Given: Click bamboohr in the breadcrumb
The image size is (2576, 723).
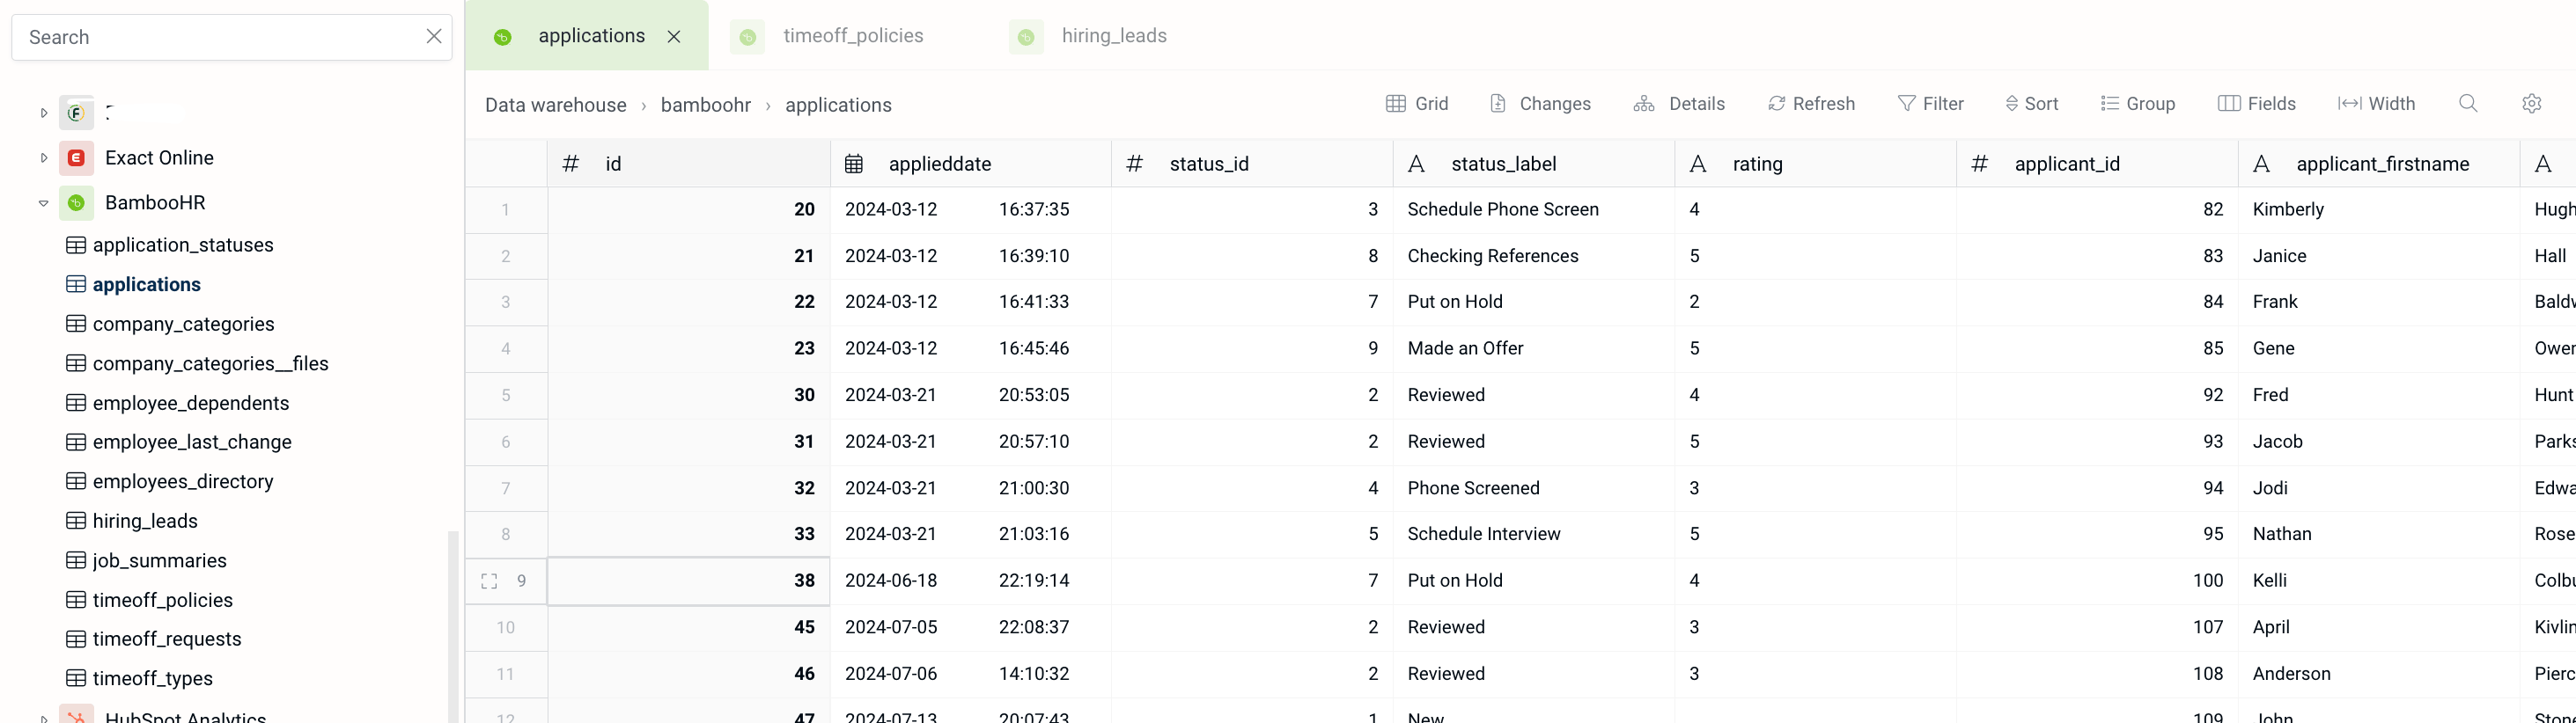Looking at the screenshot, I should coord(706,105).
